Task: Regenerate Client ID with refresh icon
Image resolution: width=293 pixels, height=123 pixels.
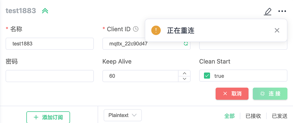Action: point(186,44)
